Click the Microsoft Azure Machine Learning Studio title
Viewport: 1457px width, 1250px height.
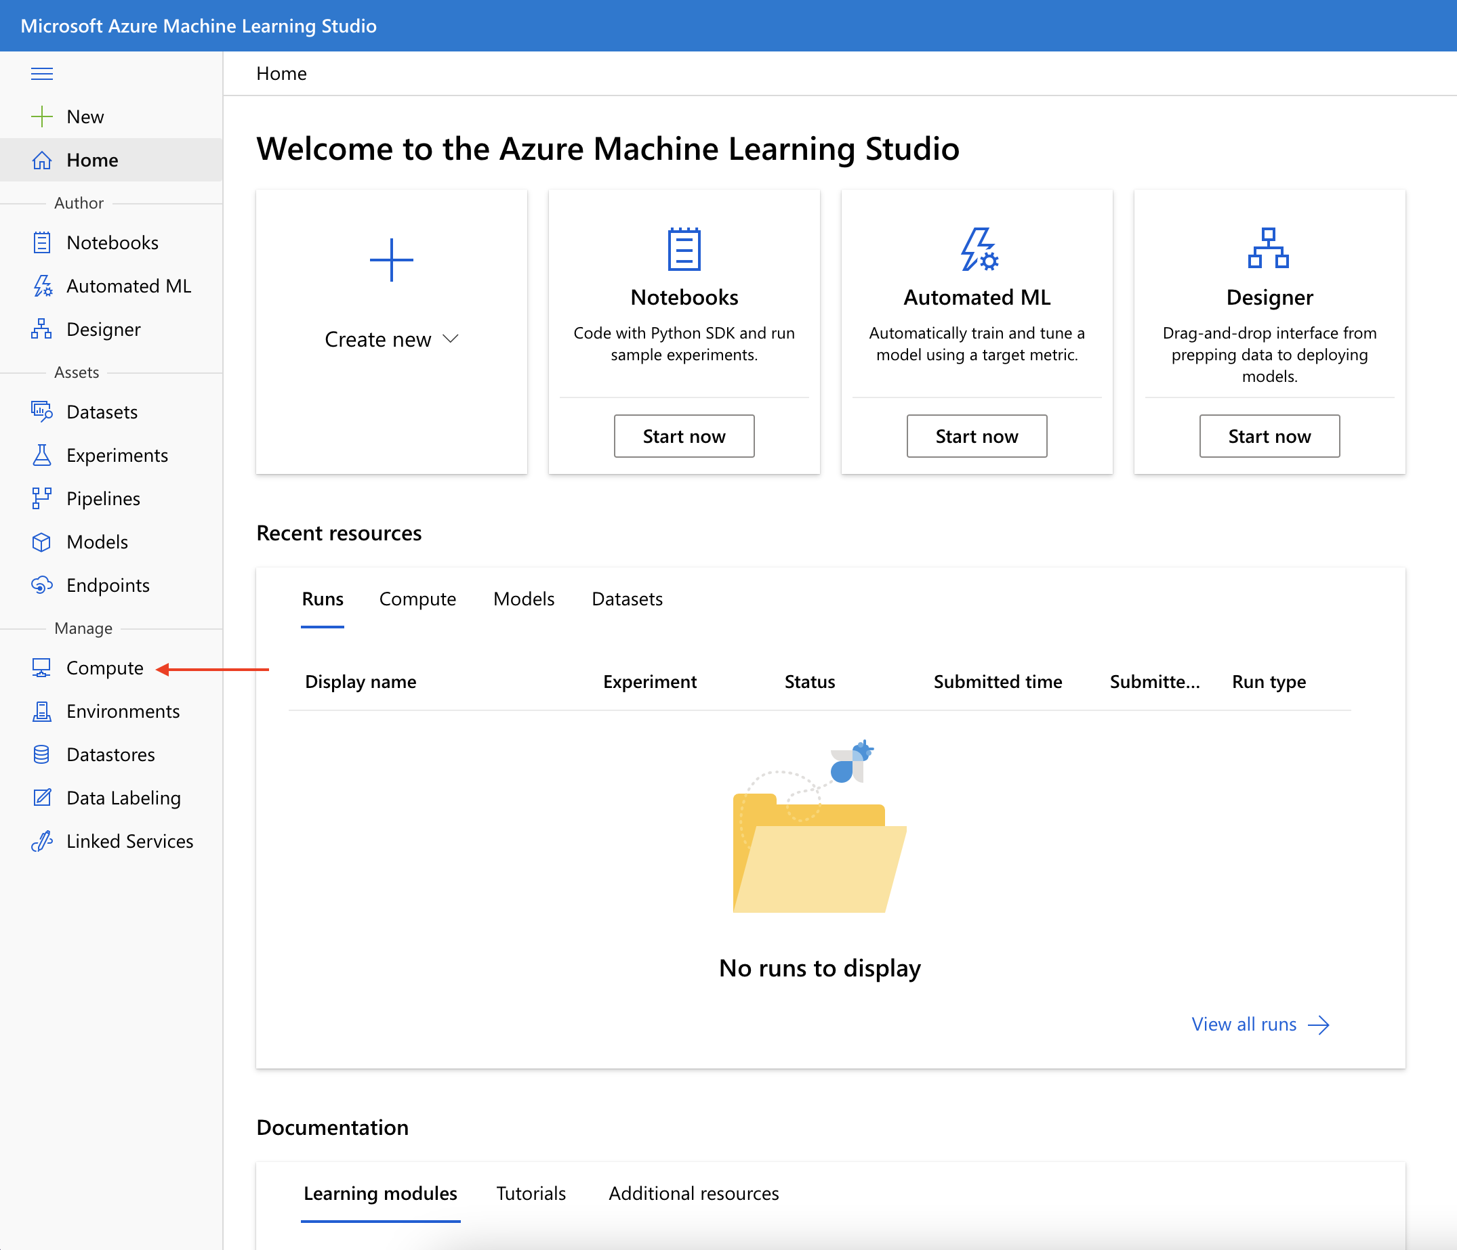(199, 26)
